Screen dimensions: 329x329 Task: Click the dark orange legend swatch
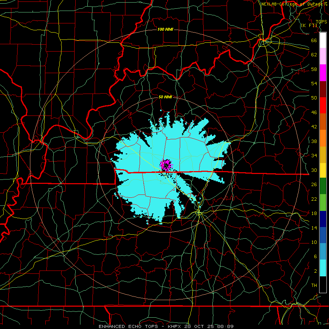click(x=323, y=122)
